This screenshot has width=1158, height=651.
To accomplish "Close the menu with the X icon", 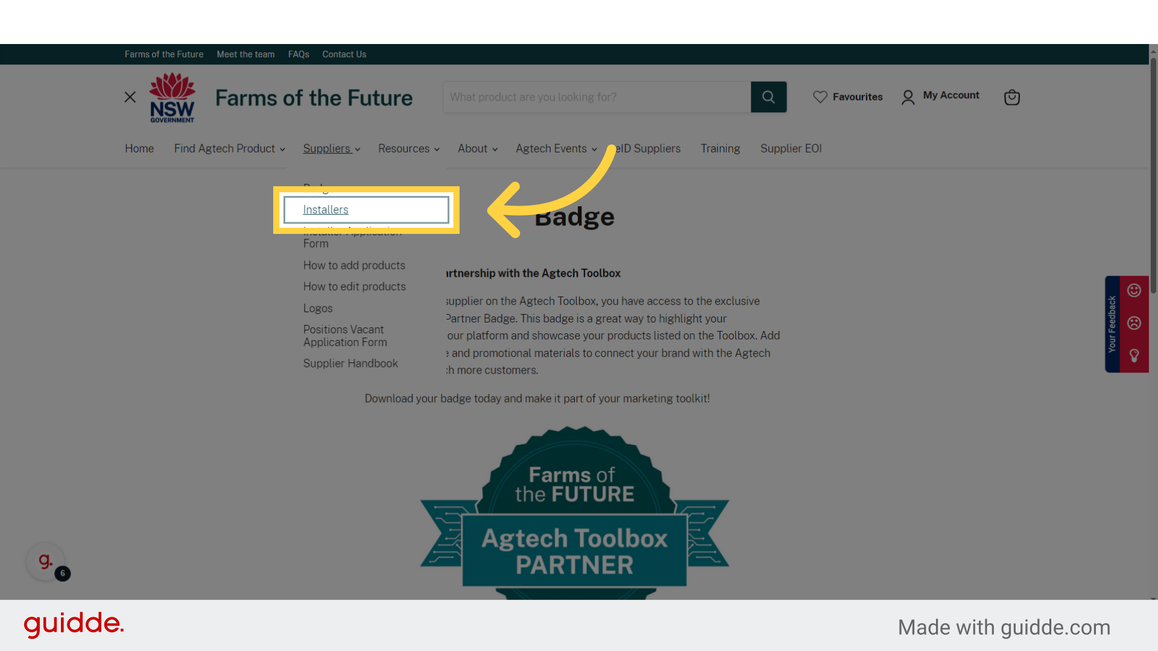I will (x=130, y=97).
